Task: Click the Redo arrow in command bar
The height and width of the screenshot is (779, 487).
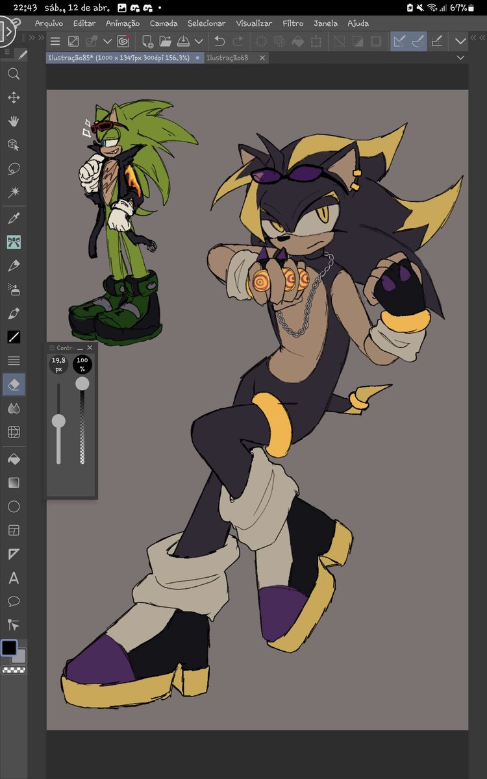Action: pos(238,42)
